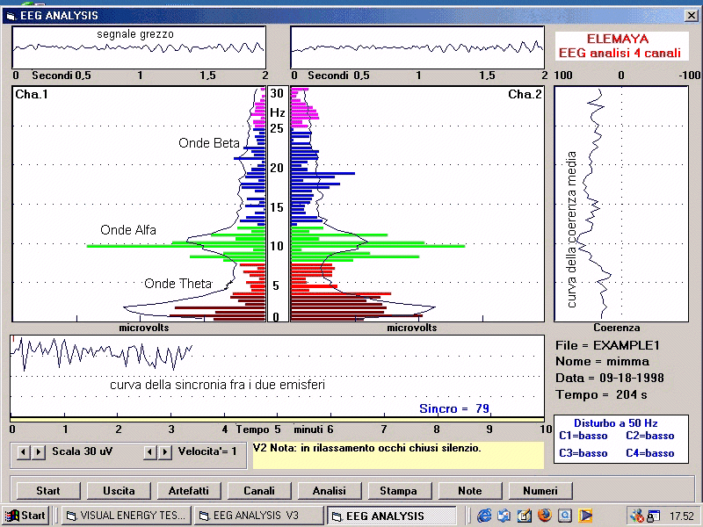Switch to VISUAL ENERGY TES taskbar window

(x=125, y=516)
